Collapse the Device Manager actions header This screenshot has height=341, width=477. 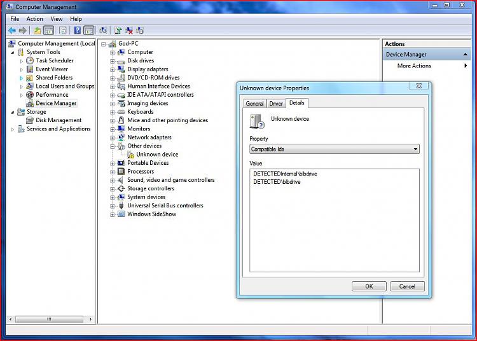coord(465,55)
